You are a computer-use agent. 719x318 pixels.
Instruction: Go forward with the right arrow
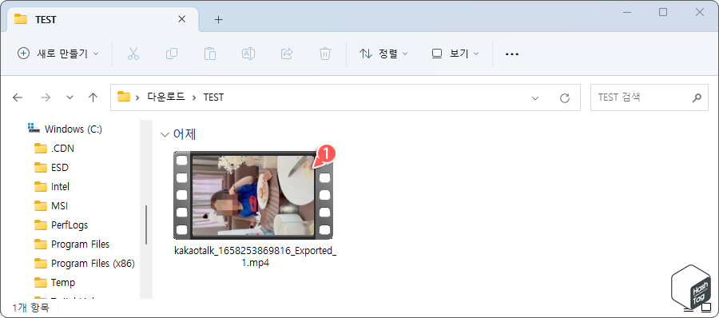coord(46,97)
